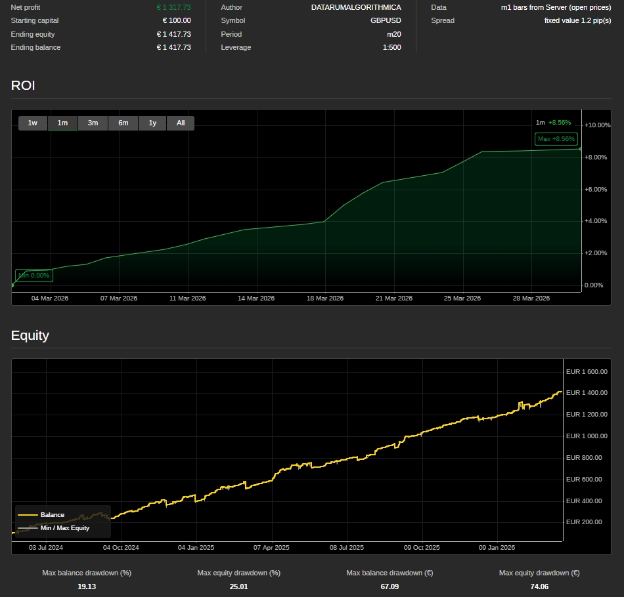The width and height of the screenshot is (624, 597).
Task: Click the 04 Jan 2025 axis date
Action: pos(196,547)
